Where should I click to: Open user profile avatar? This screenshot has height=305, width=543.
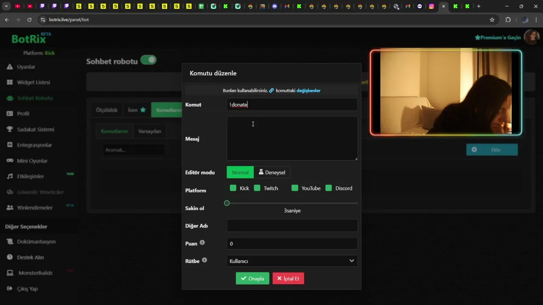pyautogui.click(x=531, y=37)
